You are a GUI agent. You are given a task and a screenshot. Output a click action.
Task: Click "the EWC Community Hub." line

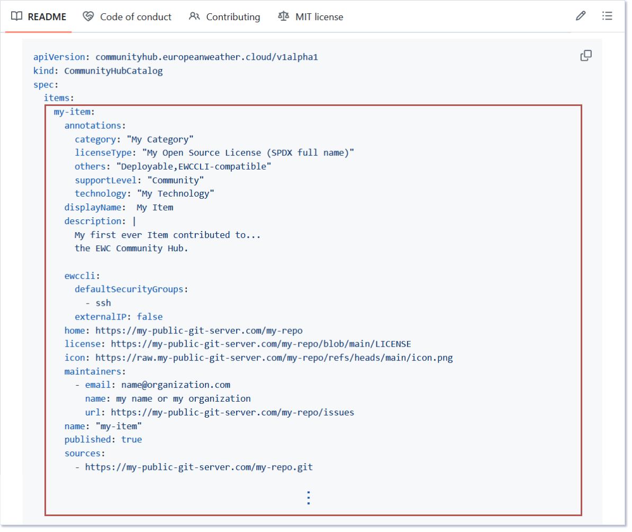(131, 249)
